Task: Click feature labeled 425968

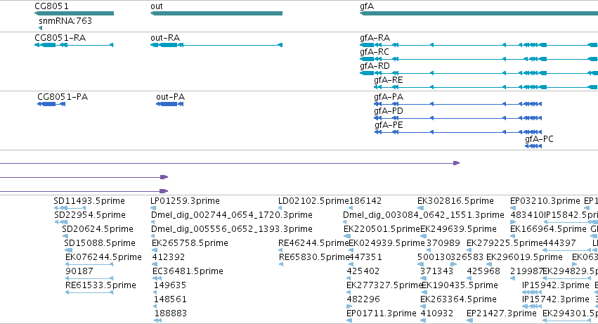Action: (483, 271)
